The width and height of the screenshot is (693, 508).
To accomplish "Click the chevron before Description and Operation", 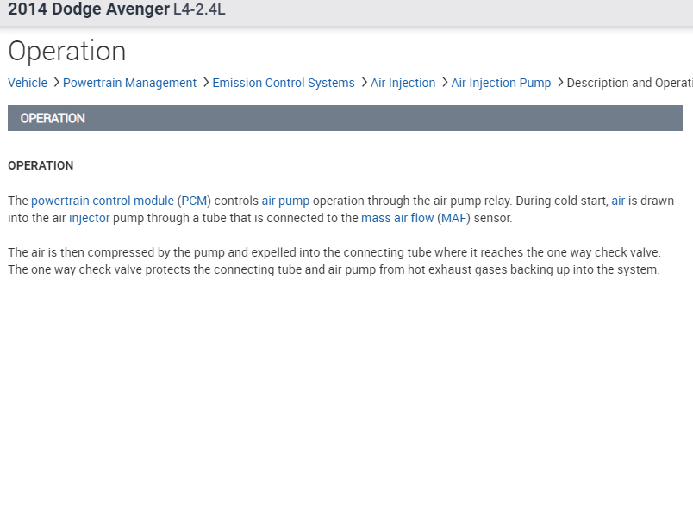I will 559,83.
